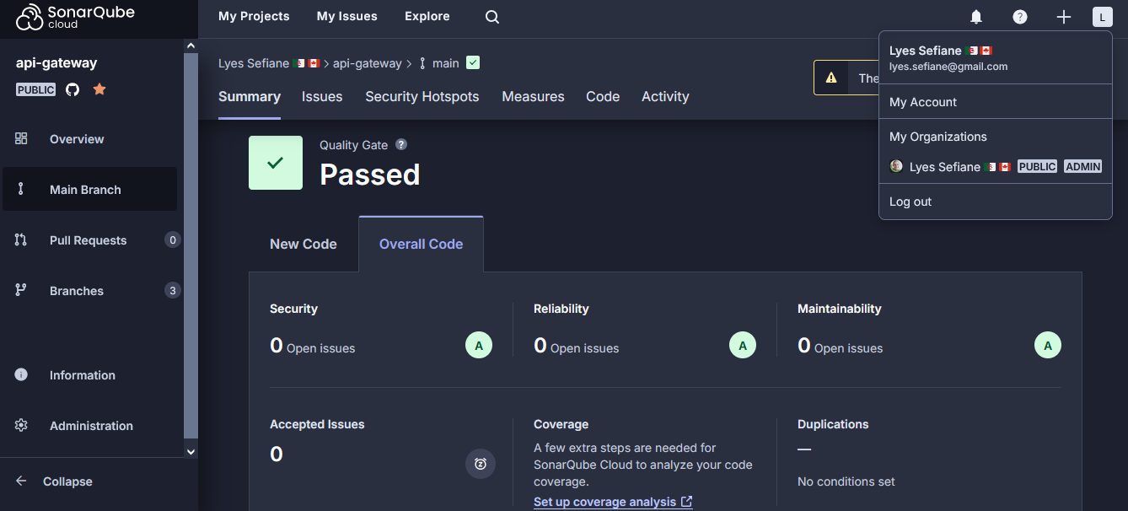
Task: Open Pull Requests in sidebar
Action: (89, 240)
